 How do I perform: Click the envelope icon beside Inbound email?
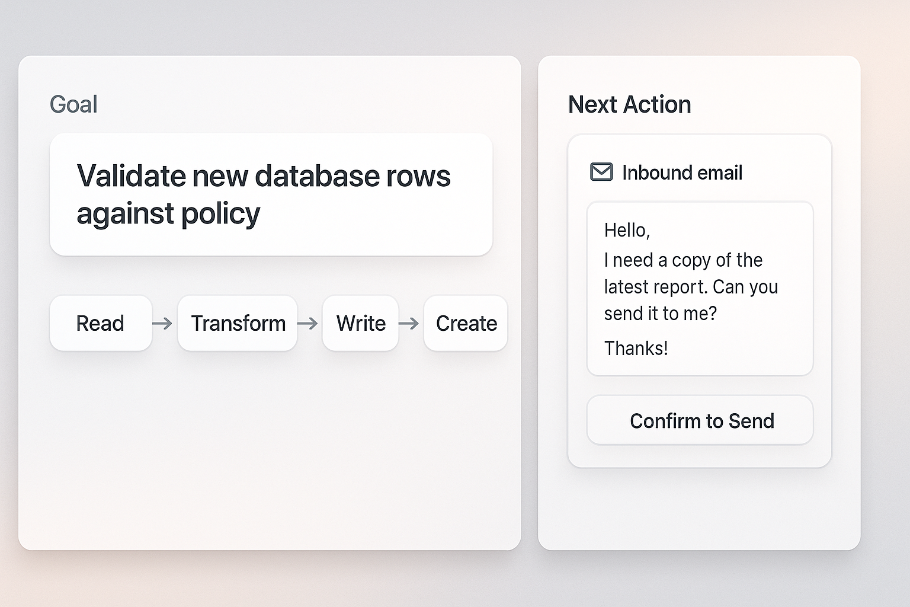[601, 172]
